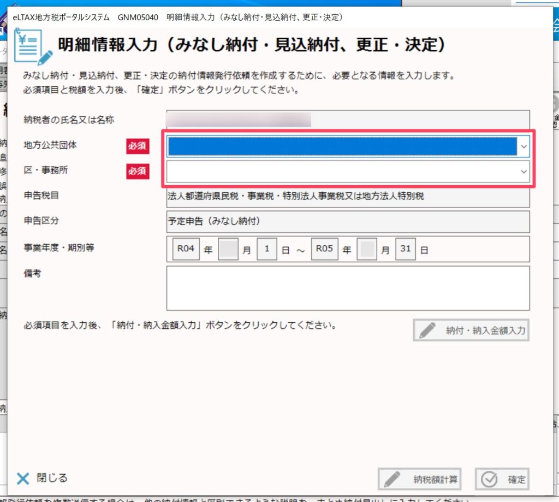559x502 pixels.
Task: Expand the 地方公共団体 dropdown arrow
Action: [x=524, y=146]
